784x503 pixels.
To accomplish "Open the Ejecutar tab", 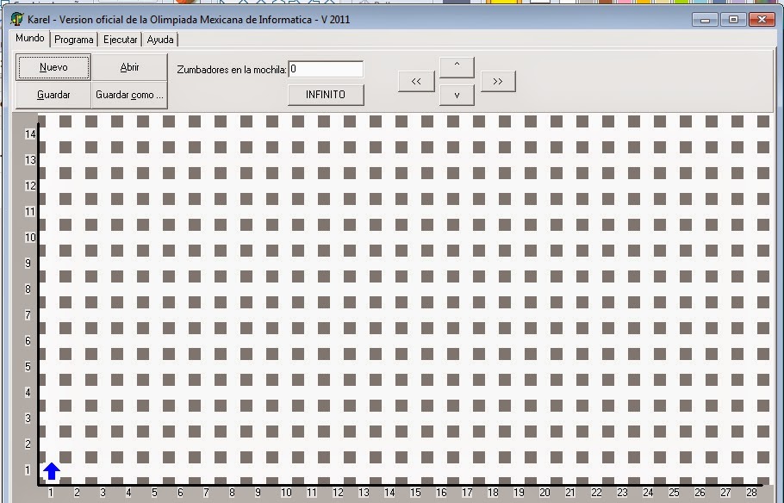I will (119, 38).
